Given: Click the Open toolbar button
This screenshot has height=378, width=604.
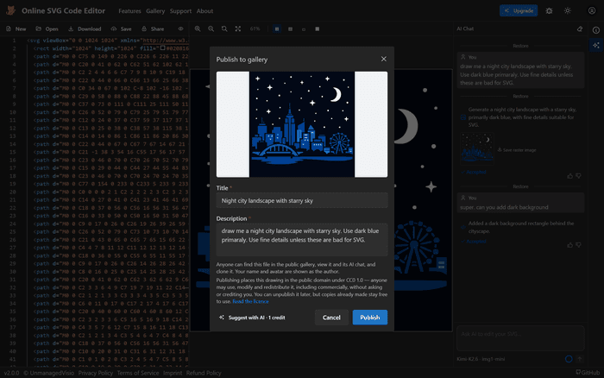Looking at the screenshot, I should coord(47,28).
